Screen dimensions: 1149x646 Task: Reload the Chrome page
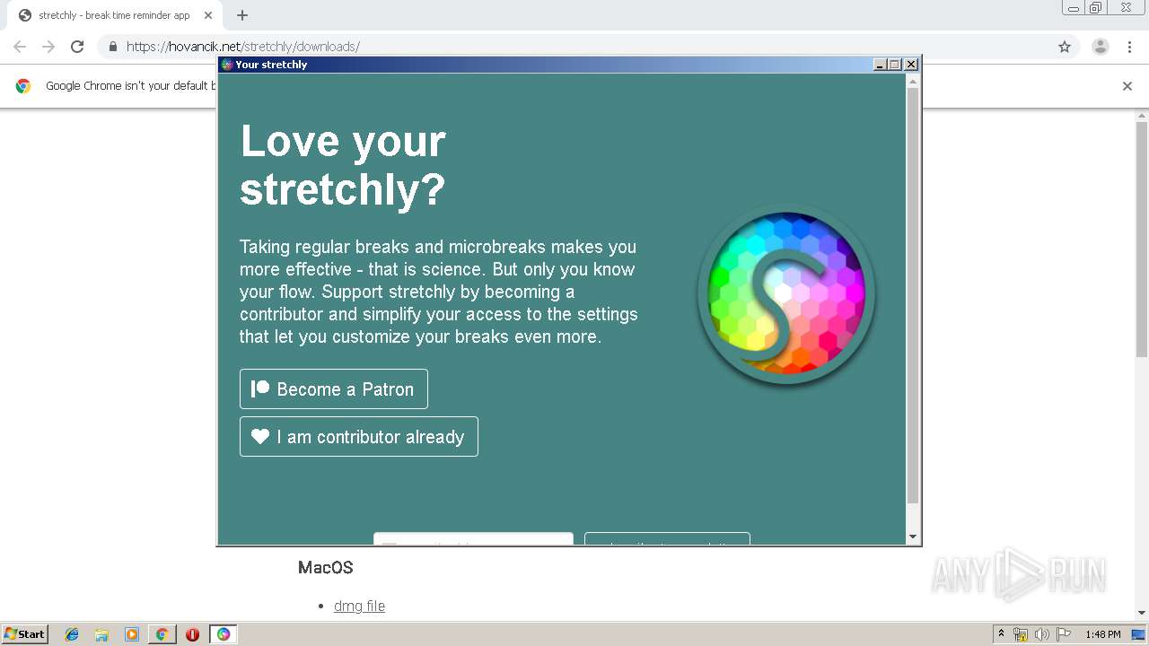click(x=77, y=47)
